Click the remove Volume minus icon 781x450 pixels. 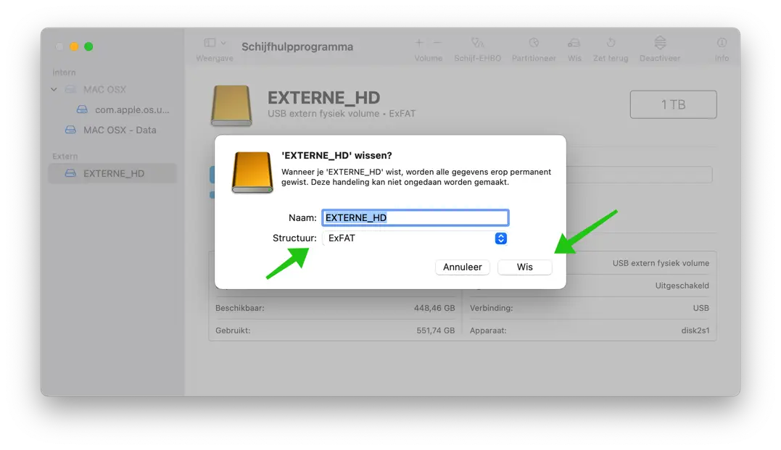click(x=437, y=43)
